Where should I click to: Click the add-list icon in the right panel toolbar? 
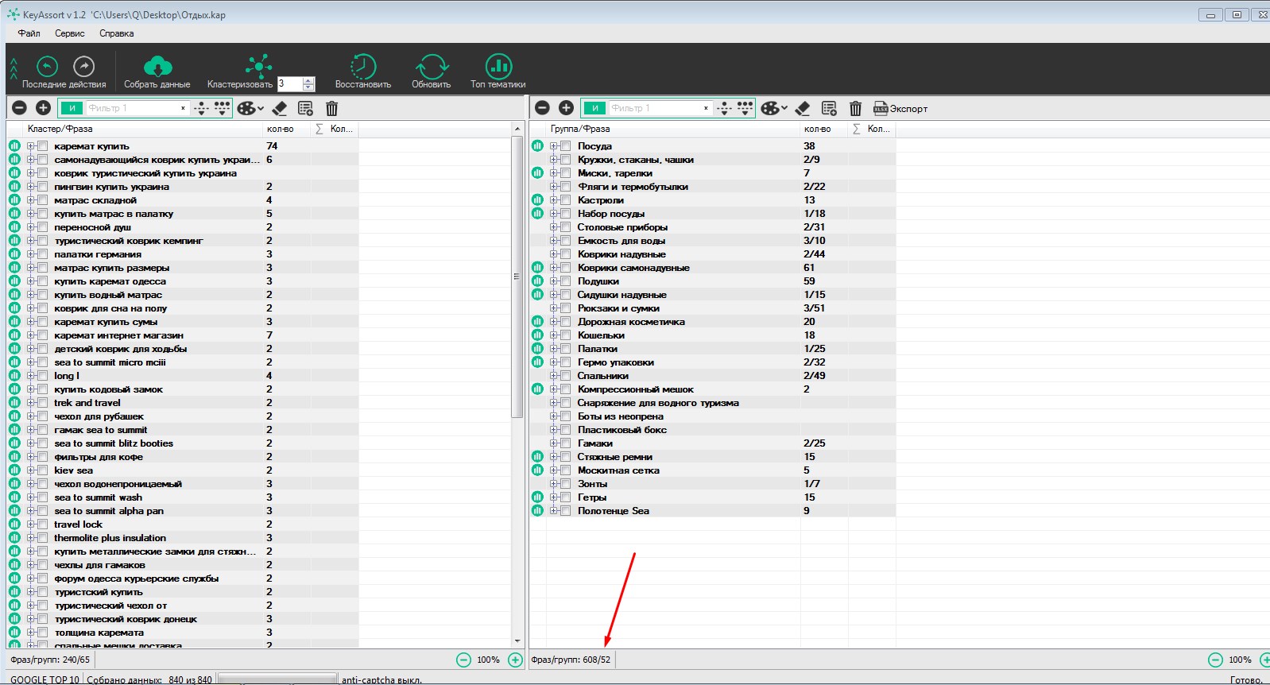pyautogui.click(x=829, y=108)
